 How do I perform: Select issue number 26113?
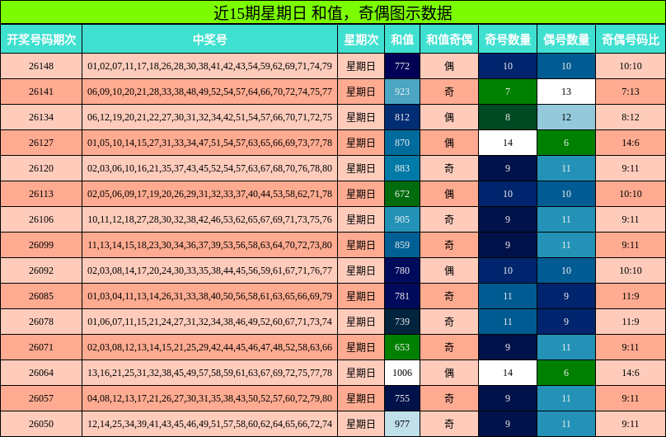41,194
